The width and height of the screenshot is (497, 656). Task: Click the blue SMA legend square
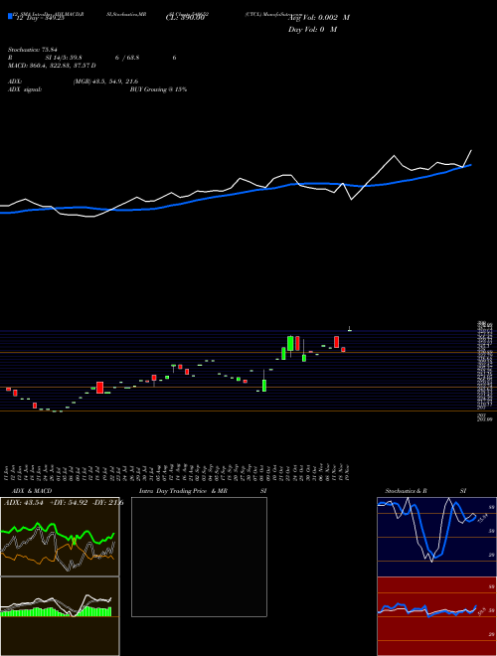[10, 16]
